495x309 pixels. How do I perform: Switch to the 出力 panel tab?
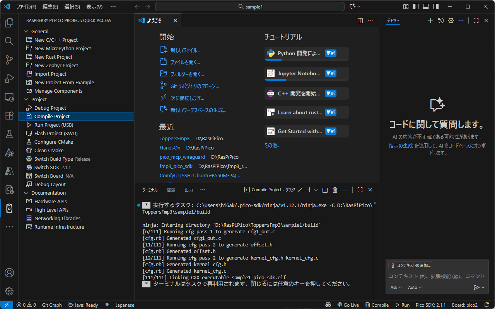pyautogui.click(x=189, y=190)
